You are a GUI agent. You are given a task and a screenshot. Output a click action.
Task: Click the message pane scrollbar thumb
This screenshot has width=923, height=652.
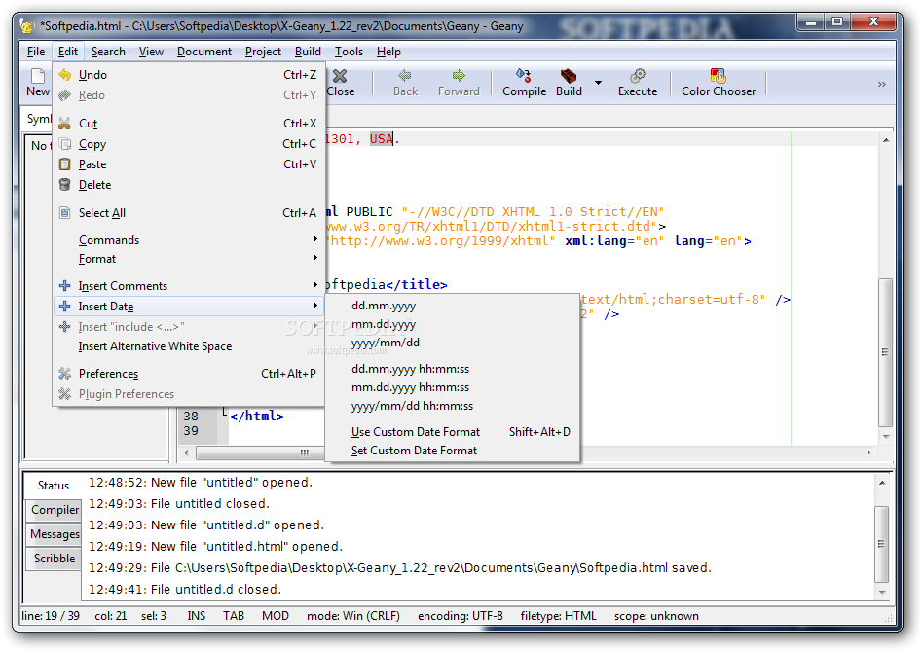881,544
